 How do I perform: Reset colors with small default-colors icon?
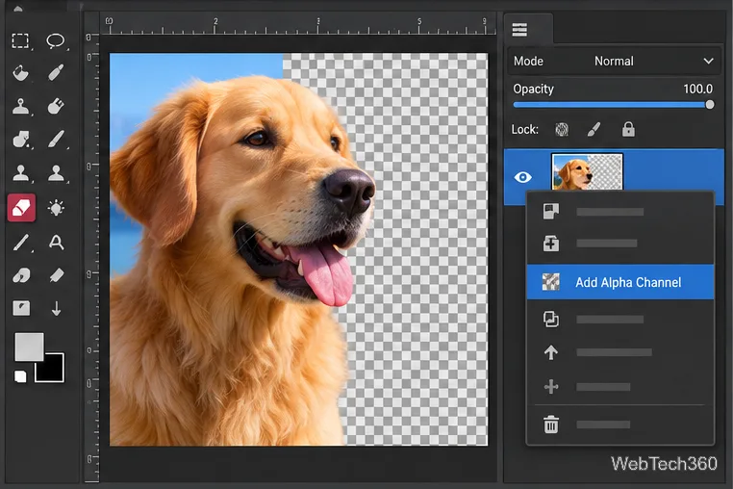pos(20,376)
